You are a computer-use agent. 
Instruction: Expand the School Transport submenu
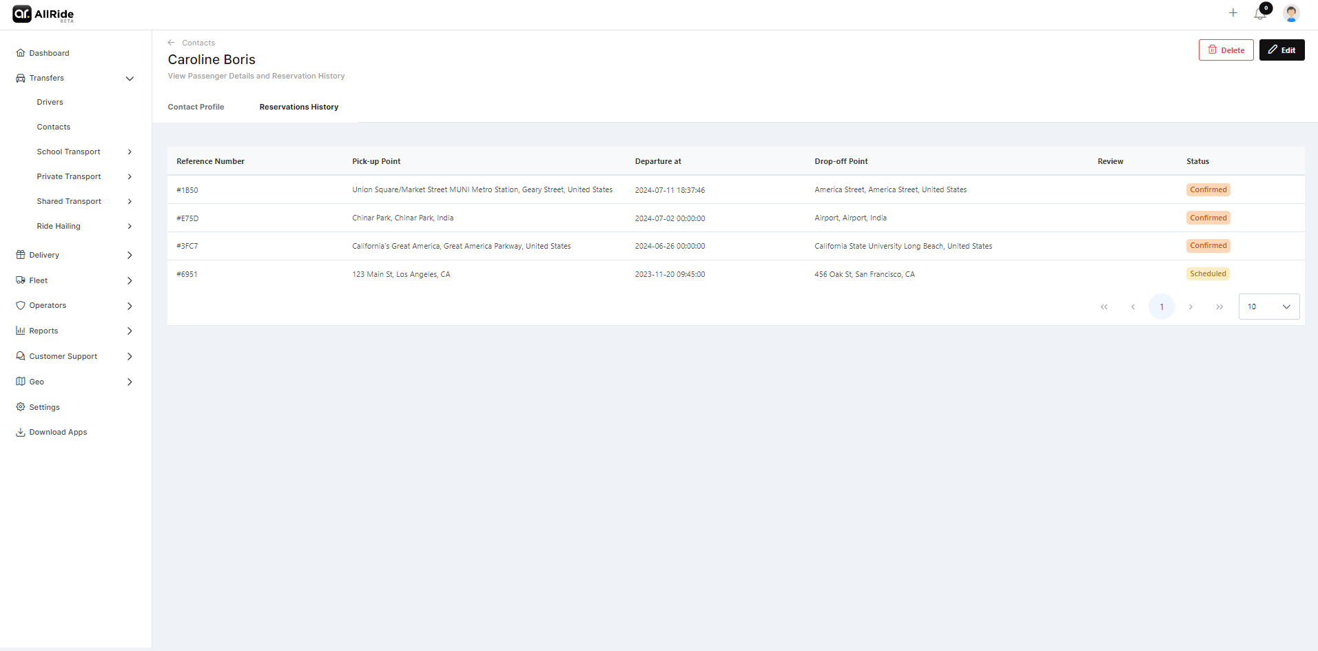[130, 152]
